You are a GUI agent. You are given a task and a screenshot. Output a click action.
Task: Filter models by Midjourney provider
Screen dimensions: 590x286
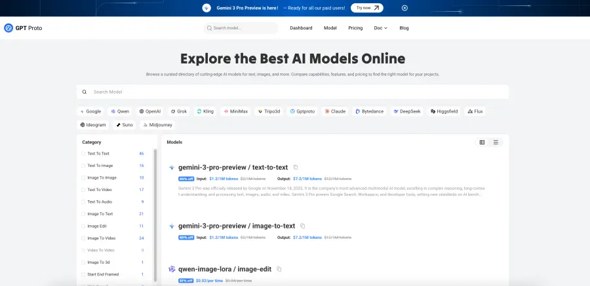157,124
